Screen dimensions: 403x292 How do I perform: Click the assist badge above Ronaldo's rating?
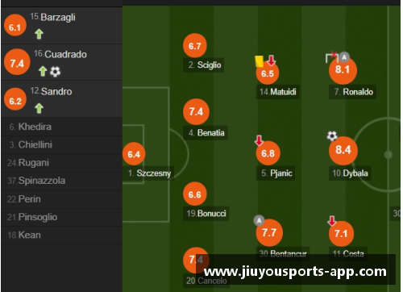pos(344,57)
